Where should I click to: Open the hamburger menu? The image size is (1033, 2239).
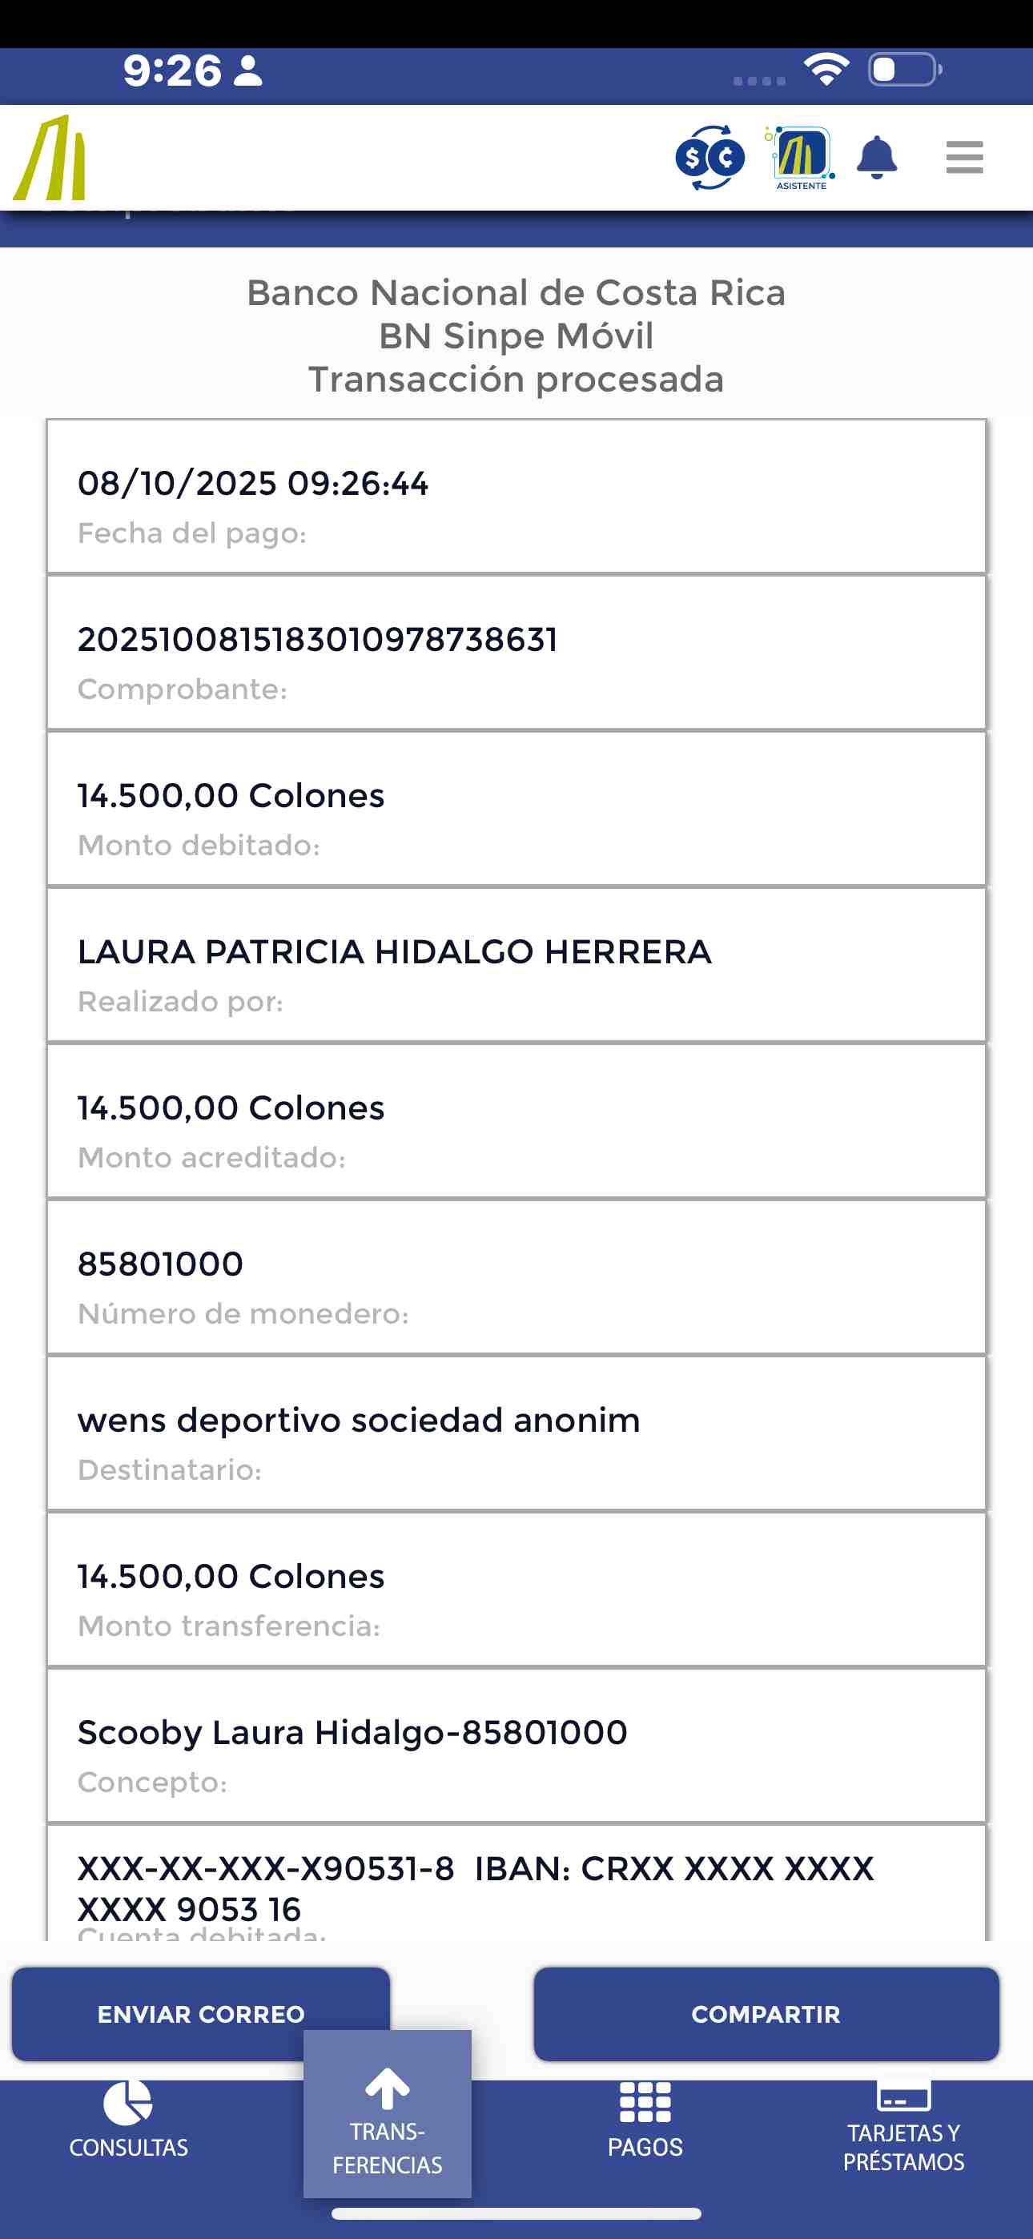pyautogui.click(x=963, y=157)
